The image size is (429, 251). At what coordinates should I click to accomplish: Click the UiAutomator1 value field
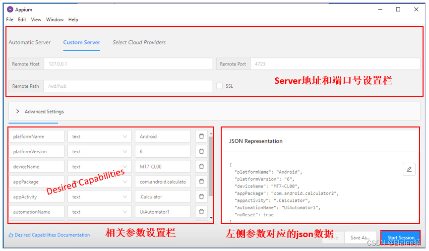(163, 212)
